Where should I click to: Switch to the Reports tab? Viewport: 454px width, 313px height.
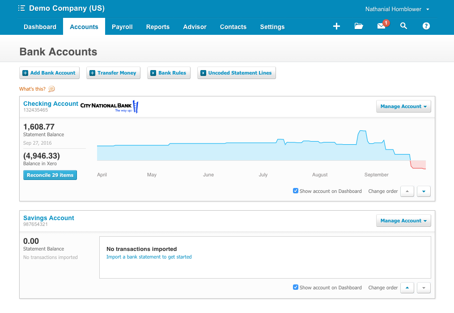157,27
